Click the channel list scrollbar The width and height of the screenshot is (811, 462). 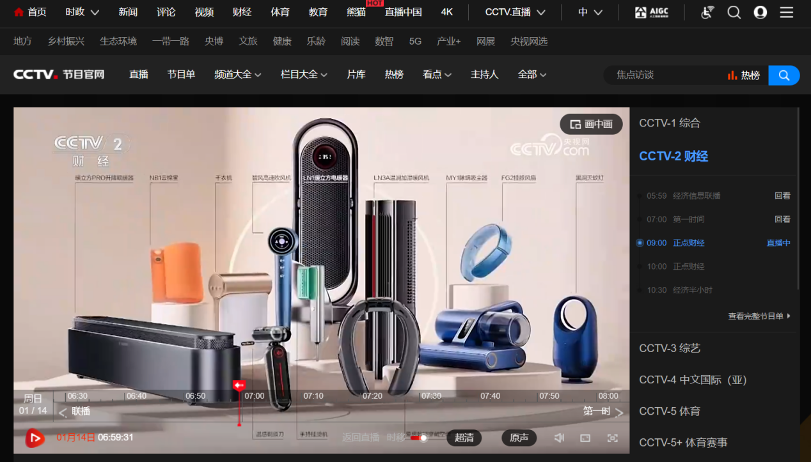[x=799, y=199]
